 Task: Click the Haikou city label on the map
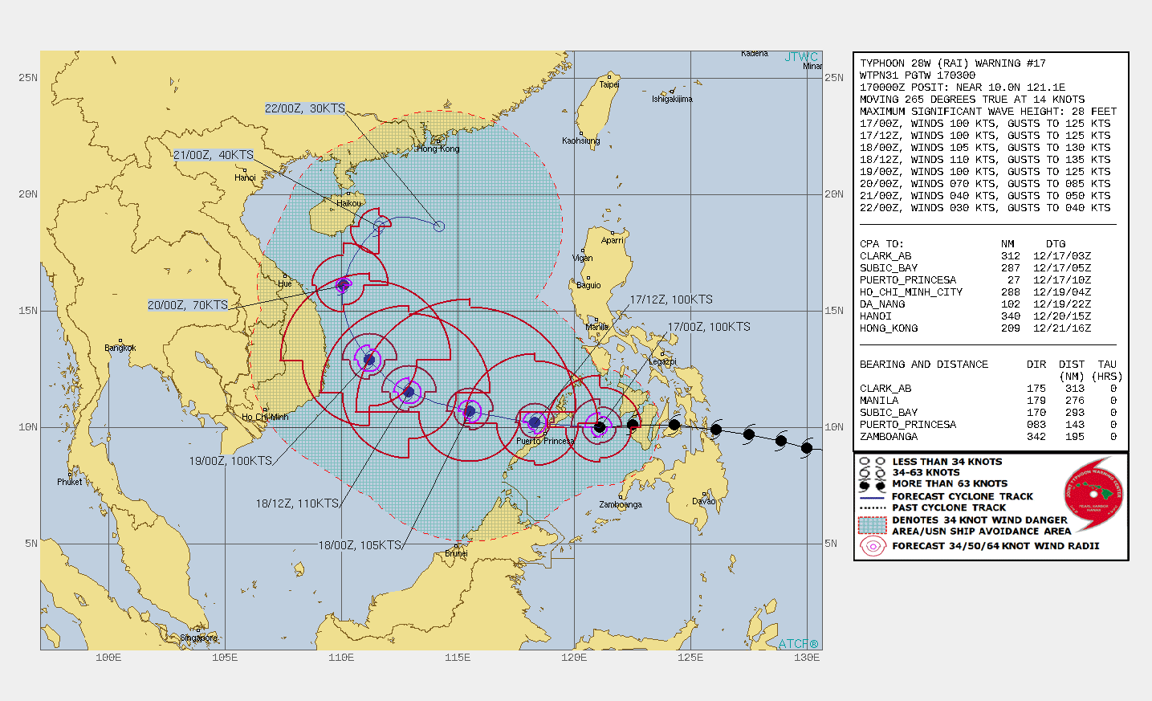349,203
